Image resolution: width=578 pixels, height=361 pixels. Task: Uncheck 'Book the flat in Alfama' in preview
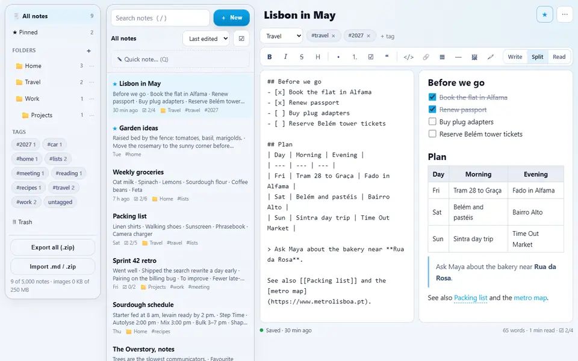point(432,97)
